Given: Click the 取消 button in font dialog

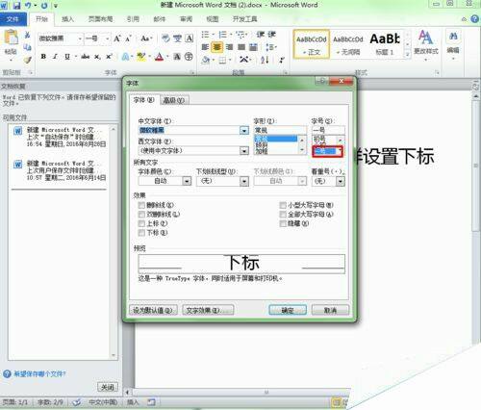Looking at the screenshot, I should pos(330,310).
